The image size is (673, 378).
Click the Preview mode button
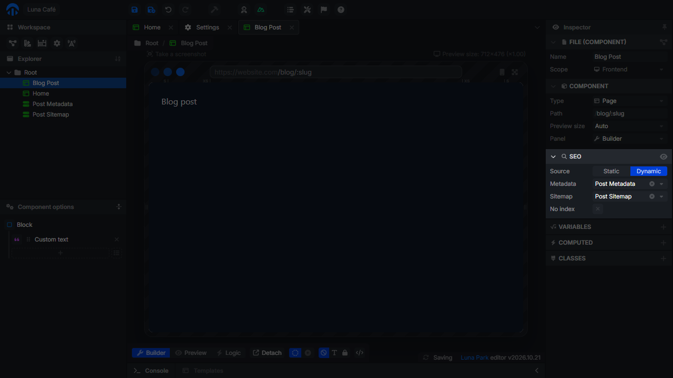[x=191, y=353]
